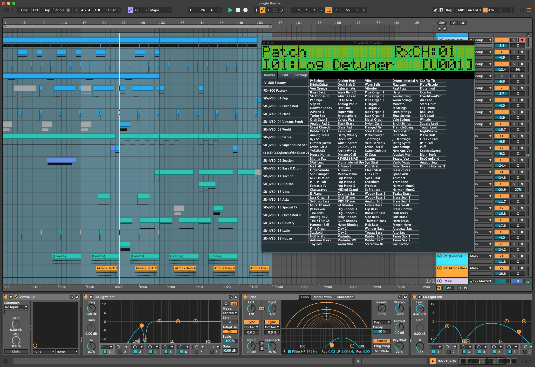
Task: Click the tempo field 77.50
Action: (59, 10)
